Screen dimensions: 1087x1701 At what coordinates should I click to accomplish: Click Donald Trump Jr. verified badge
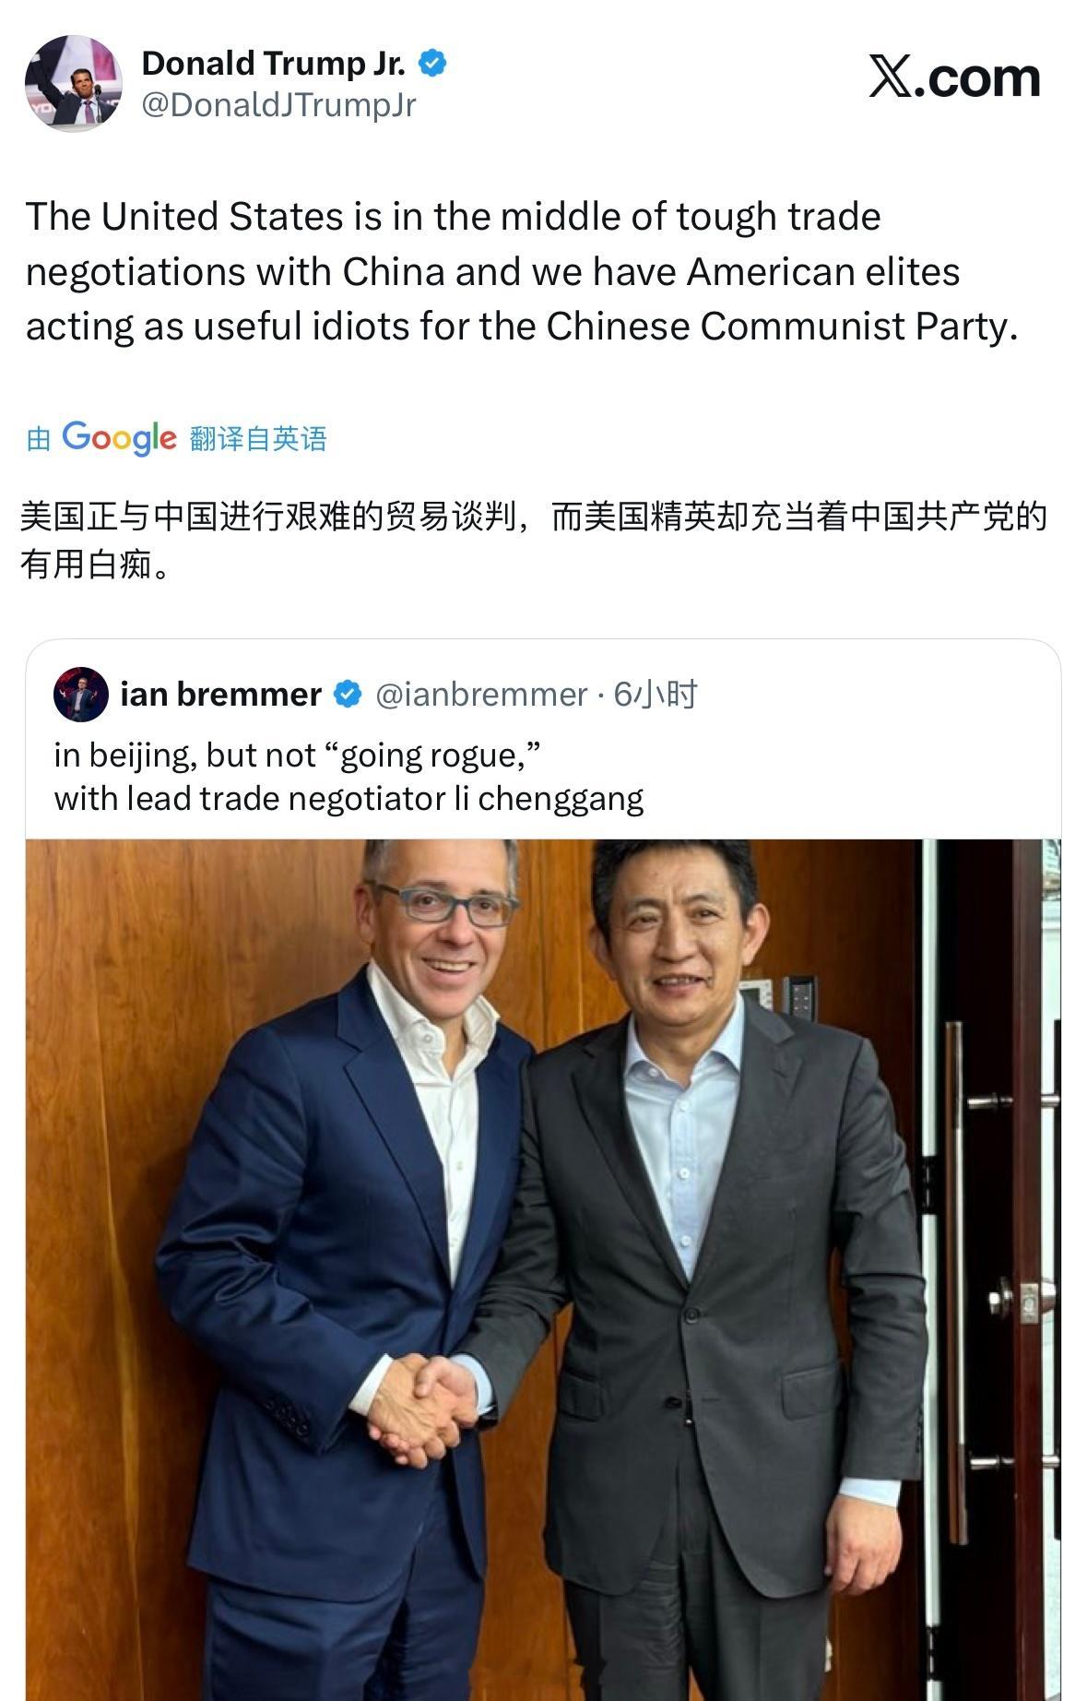point(432,64)
